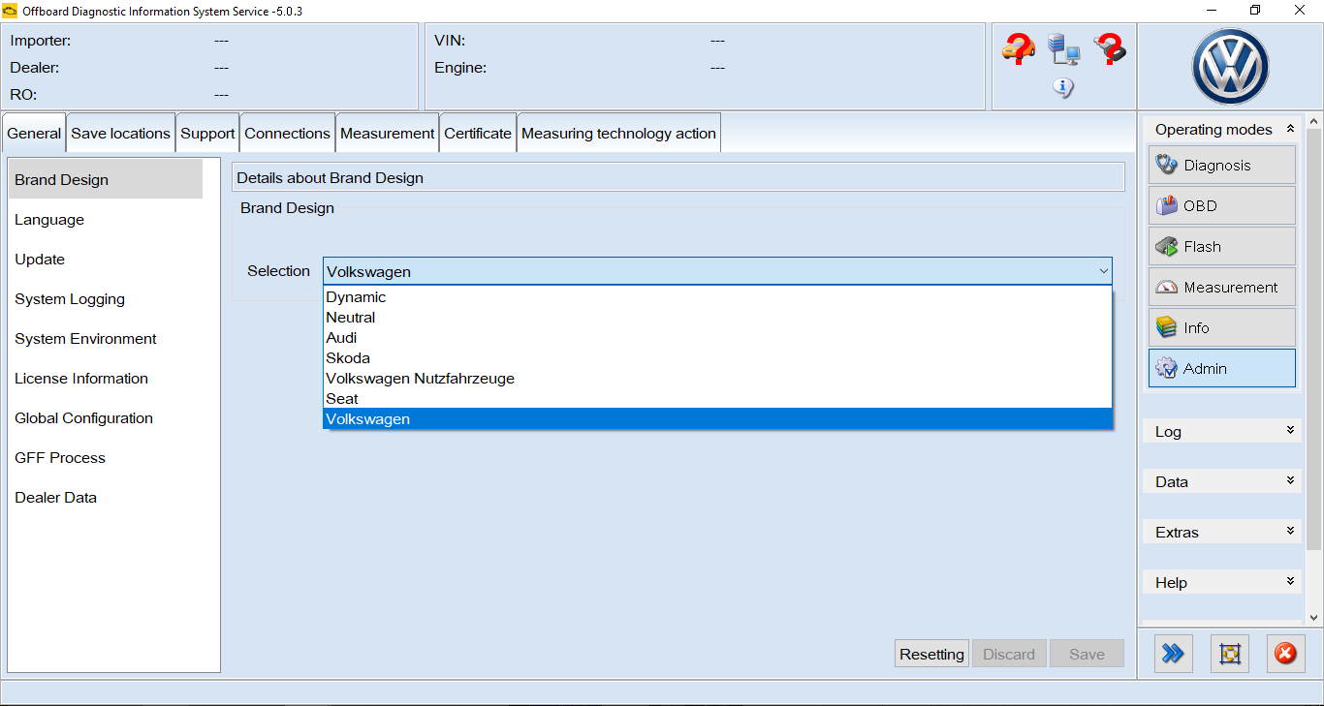Choose Audi in the dropdown list
This screenshot has height=706, width=1324.
pos(717,338)
